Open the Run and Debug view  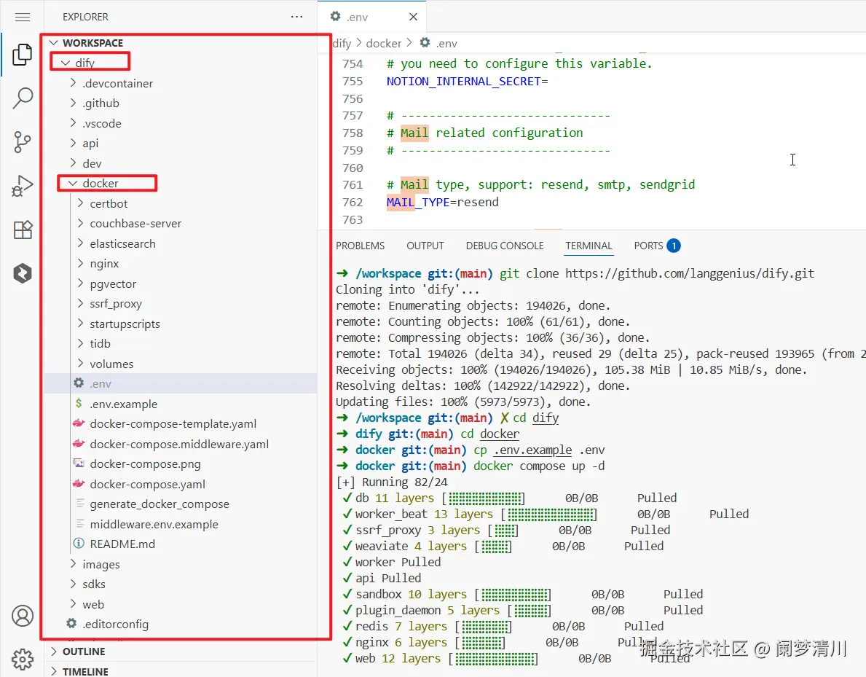(x=22, y=186)
